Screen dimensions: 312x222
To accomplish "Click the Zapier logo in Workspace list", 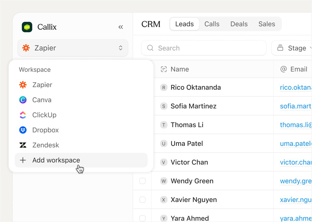I will point(23,85).
